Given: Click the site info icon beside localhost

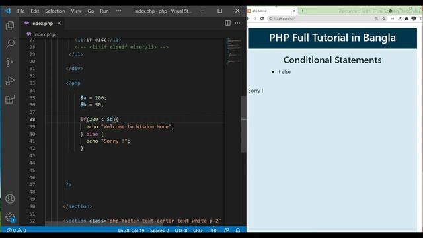Looking at the screenshot, I should click(271, 19).
